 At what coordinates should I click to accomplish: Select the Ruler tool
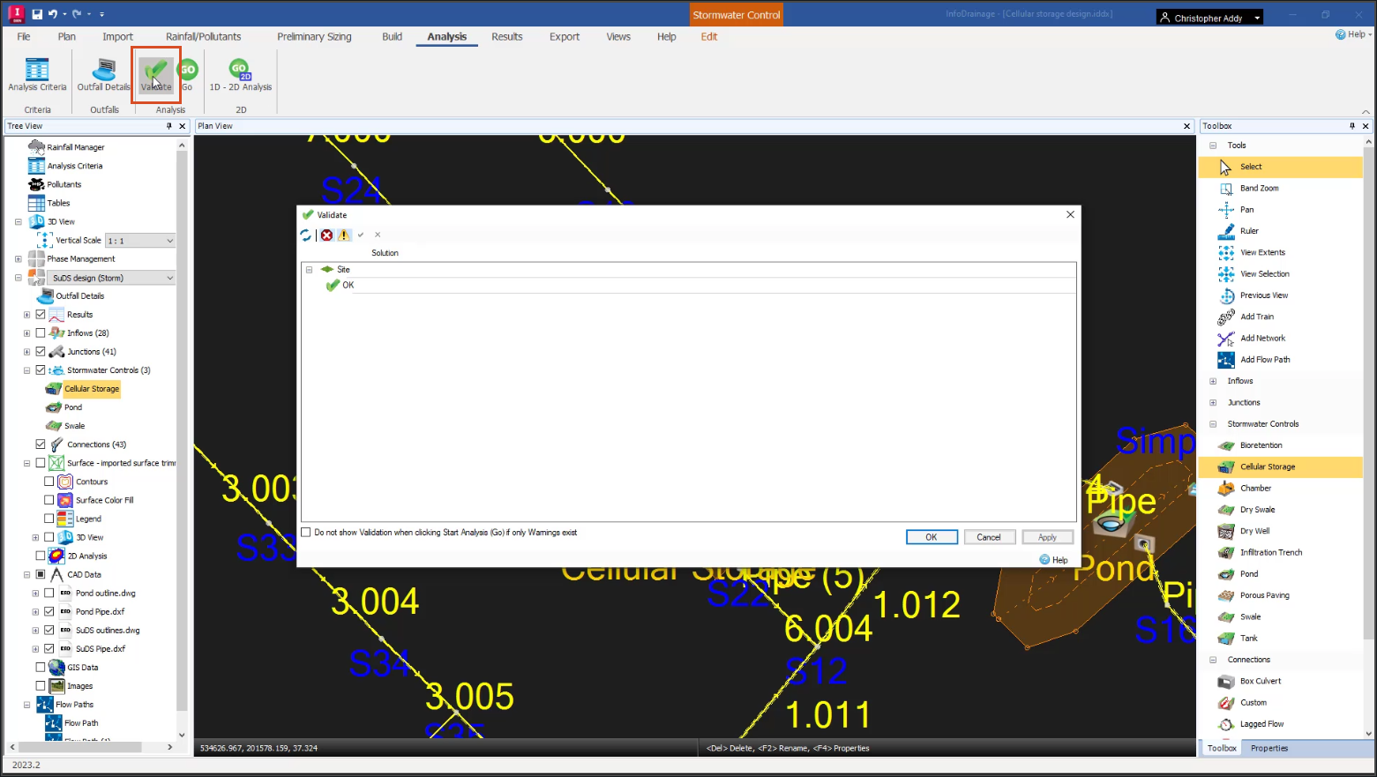click(1249, 231)
